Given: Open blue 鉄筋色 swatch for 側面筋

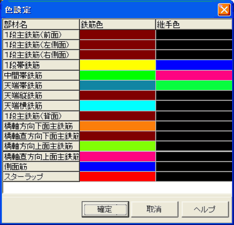Looking at the screenshot, I should 117,167.
